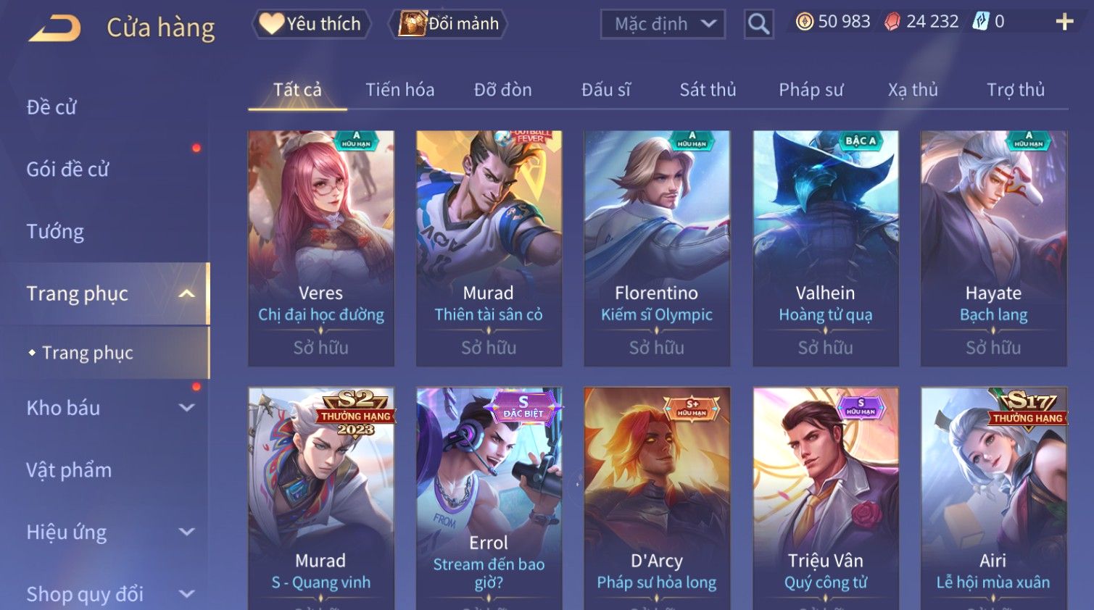Image resolution: width=1094 pixels, height=610 pixels.
Task: Tap the gold coin balance icon
Action: click(804, 22)
